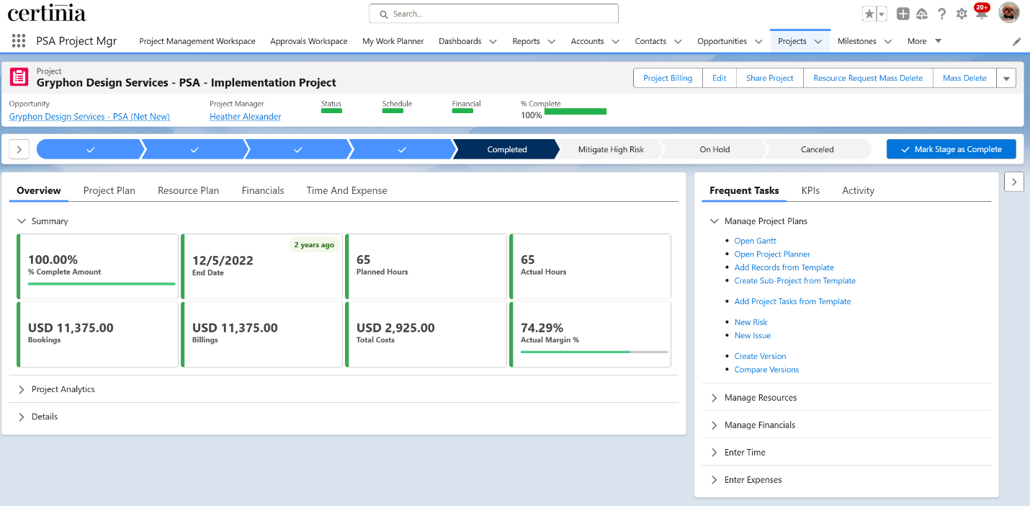Click Add Records from Template link
Image resolution: width=1030 pixels, height=506 pixels.
click(x=784, y=267)
